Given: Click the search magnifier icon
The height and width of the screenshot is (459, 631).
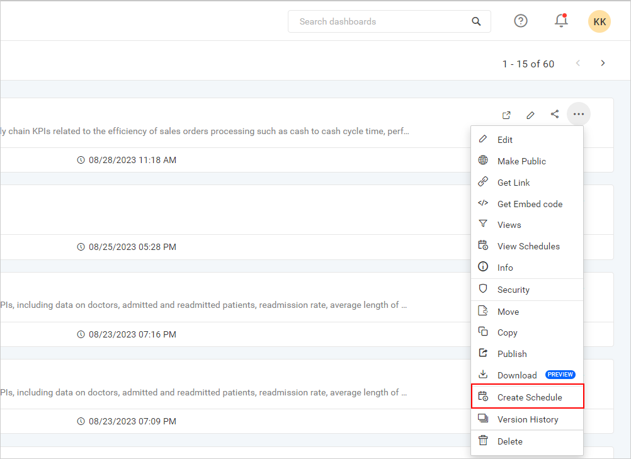Looking at the screenshot, I should tap(476, 21).
